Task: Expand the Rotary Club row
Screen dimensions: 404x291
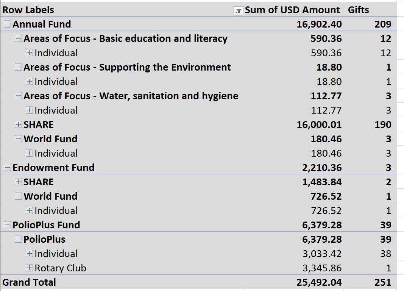Action: tap(29, 268)
